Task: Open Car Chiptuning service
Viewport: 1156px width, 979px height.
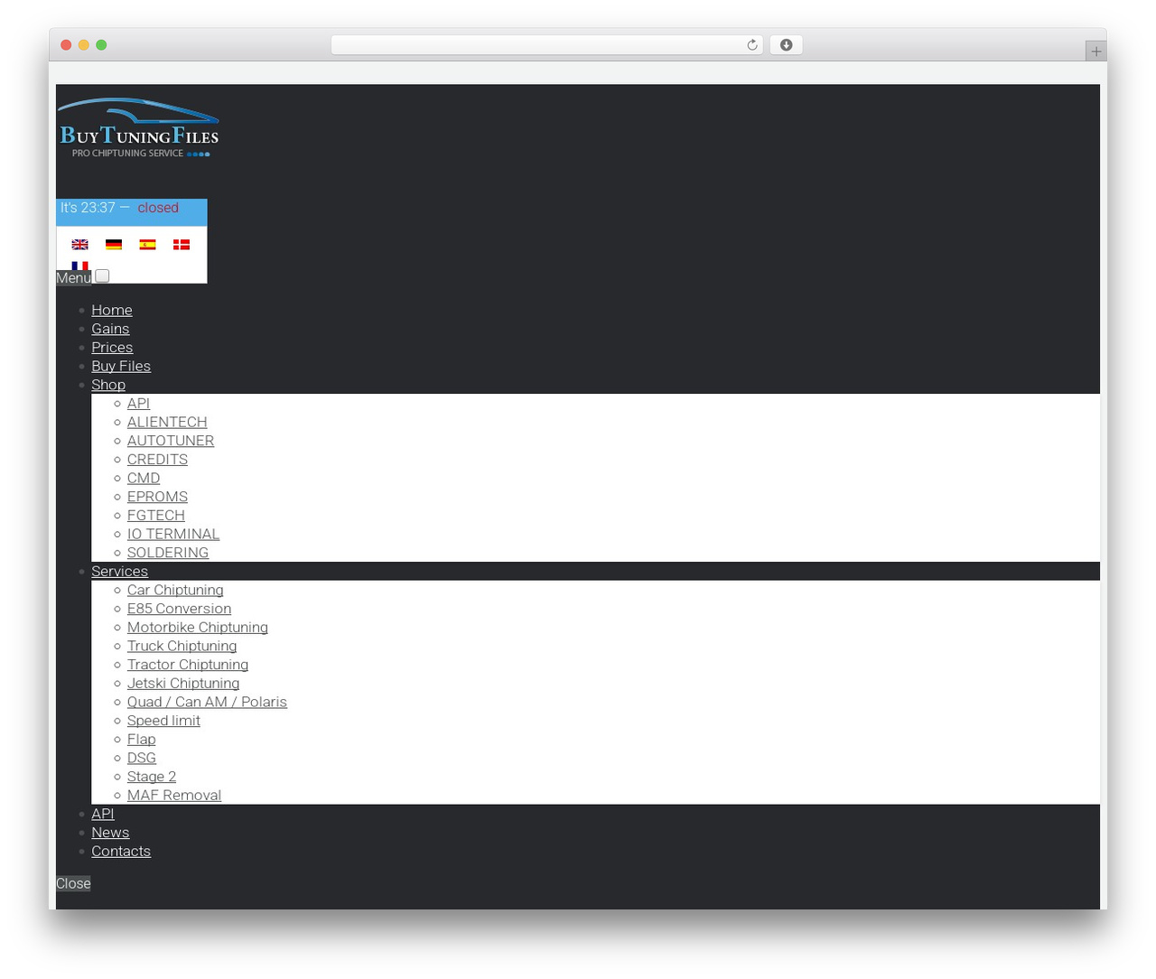Action: (x=175, y=590)
